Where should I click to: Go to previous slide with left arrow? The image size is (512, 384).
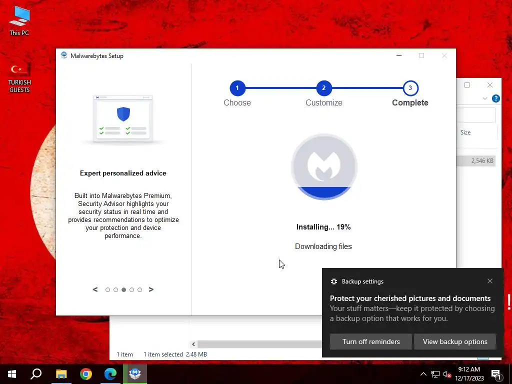click(x=95, y=289)
